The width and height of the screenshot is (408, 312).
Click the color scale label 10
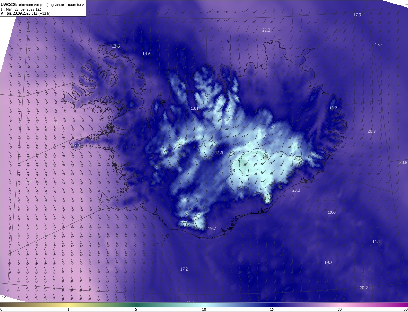pyautogui.click(x=204, y=309)
